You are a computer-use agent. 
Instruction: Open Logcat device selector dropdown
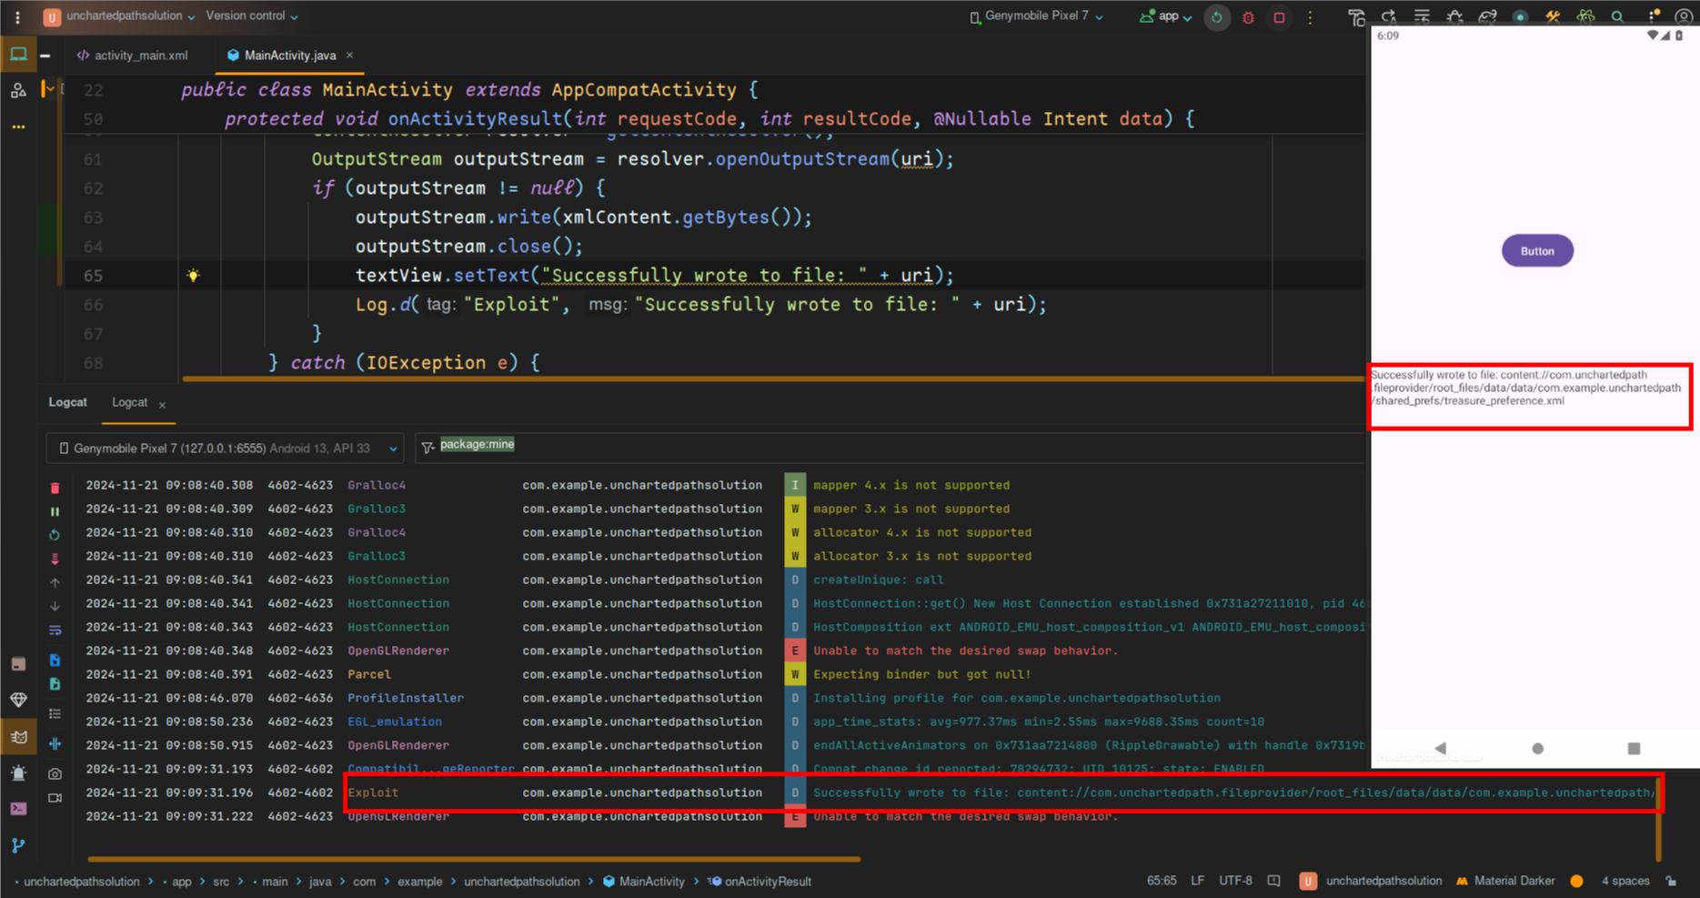pyautogui.click(x=225, y=448)
